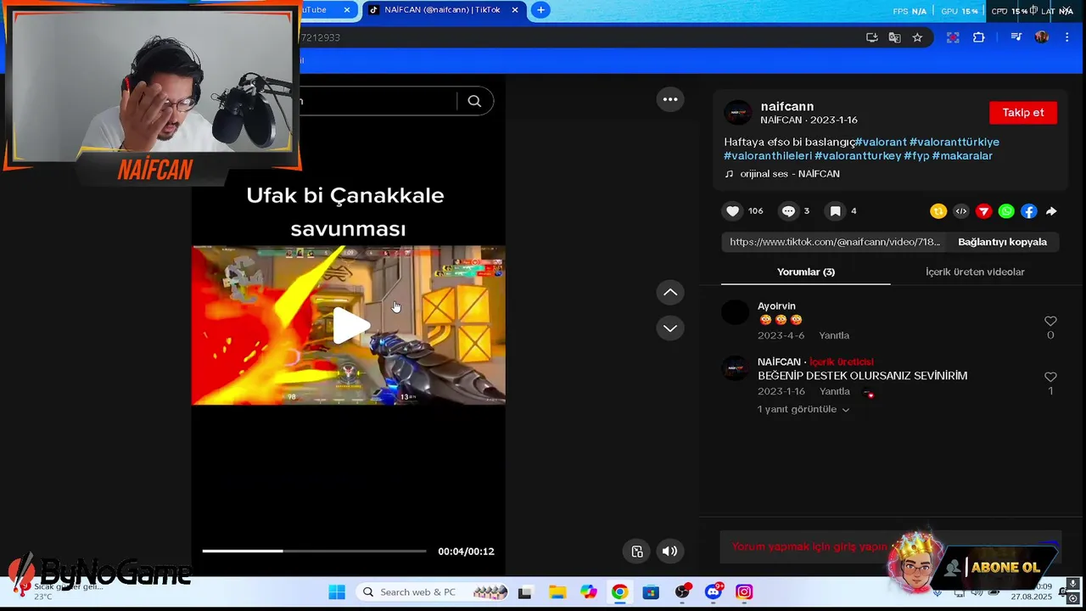This screenshot has width=1086, height=611.
Task: Click Bağlantıyı kopyala to copy link
Action: [x=1002, y=242]
